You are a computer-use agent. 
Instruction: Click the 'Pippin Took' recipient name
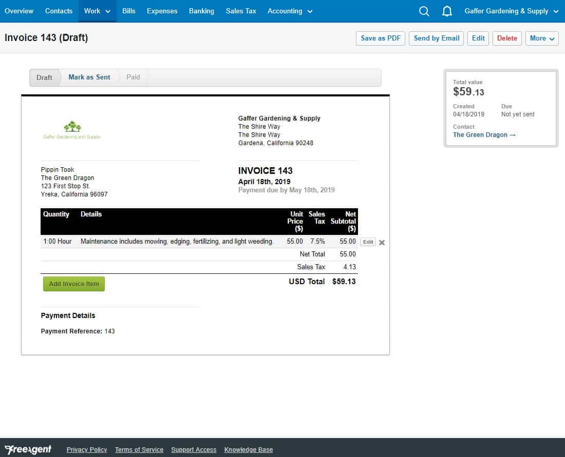[x=58, y=170]
